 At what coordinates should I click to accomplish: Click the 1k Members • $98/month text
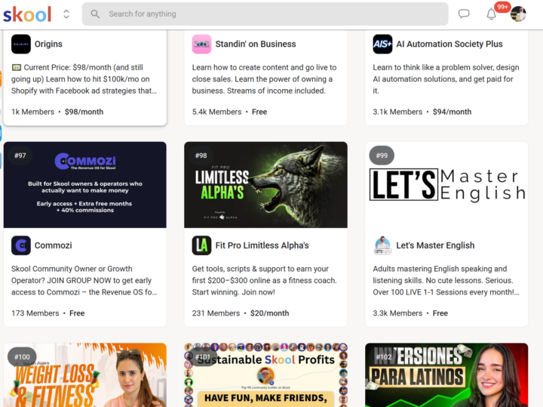click(57, 112)
